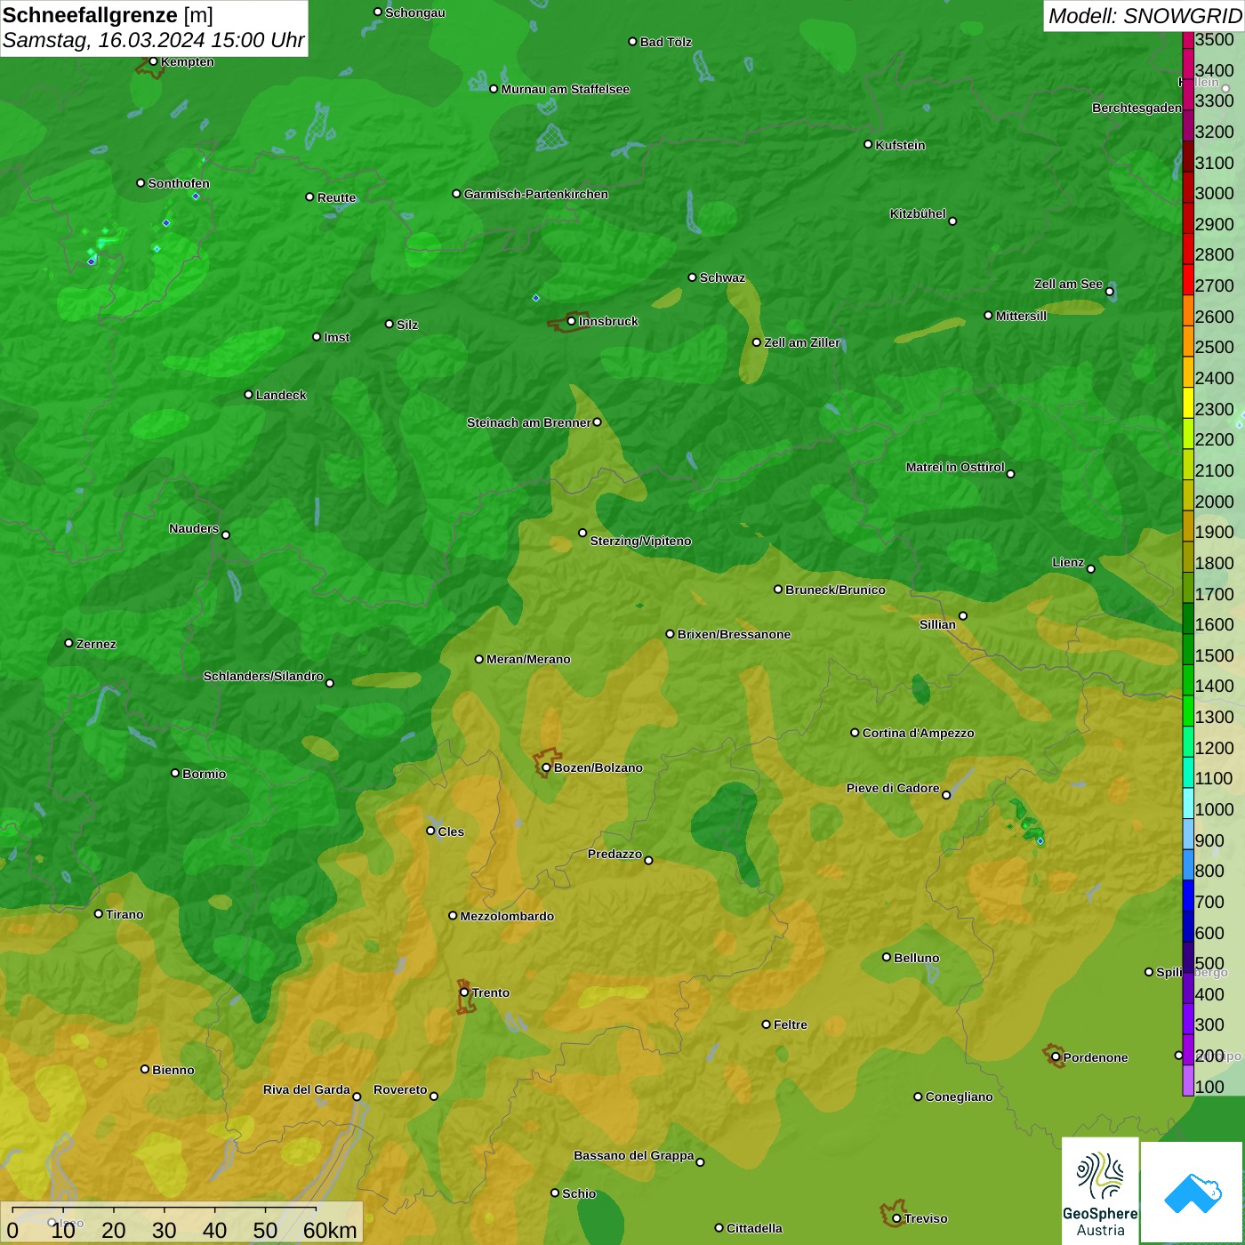Screen dimensions: 1245x1245
Task: Click the "Zernez" map label
Action: pos(96,644)
